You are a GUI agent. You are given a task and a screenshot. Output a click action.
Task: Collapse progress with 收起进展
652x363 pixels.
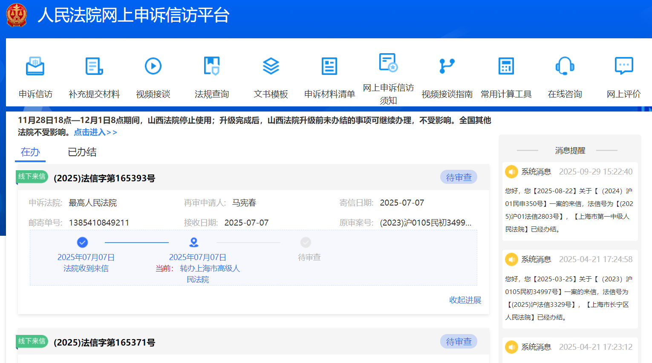[x=465, y=300]
